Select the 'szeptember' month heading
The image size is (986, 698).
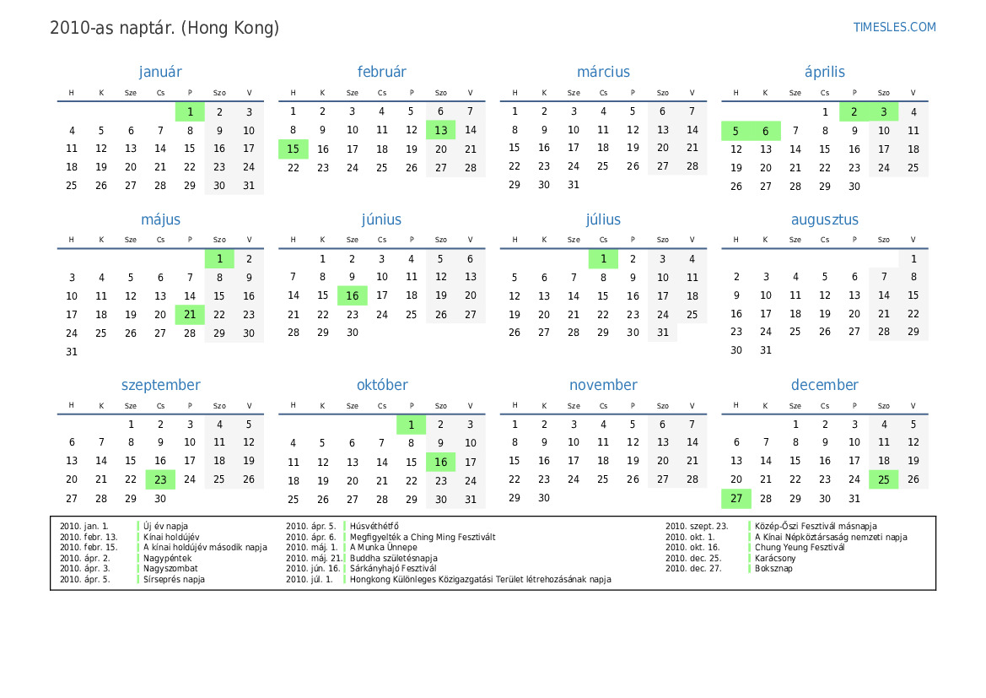click(160, 385)
